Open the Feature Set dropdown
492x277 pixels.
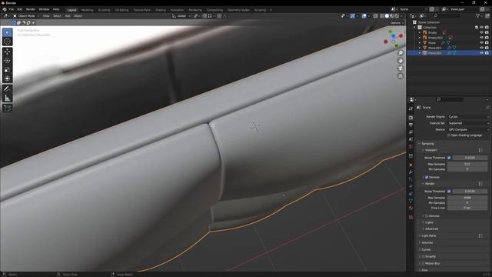(x=468, y=123)
